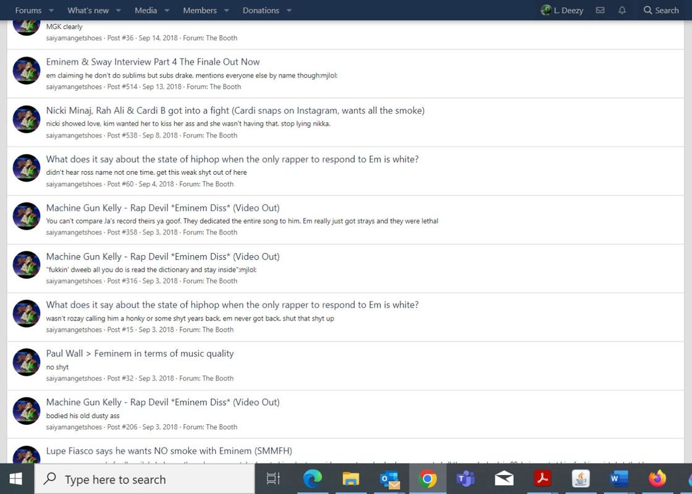
Task: Click the avatar beside the Post #206 result
Action: click(27, 411)
